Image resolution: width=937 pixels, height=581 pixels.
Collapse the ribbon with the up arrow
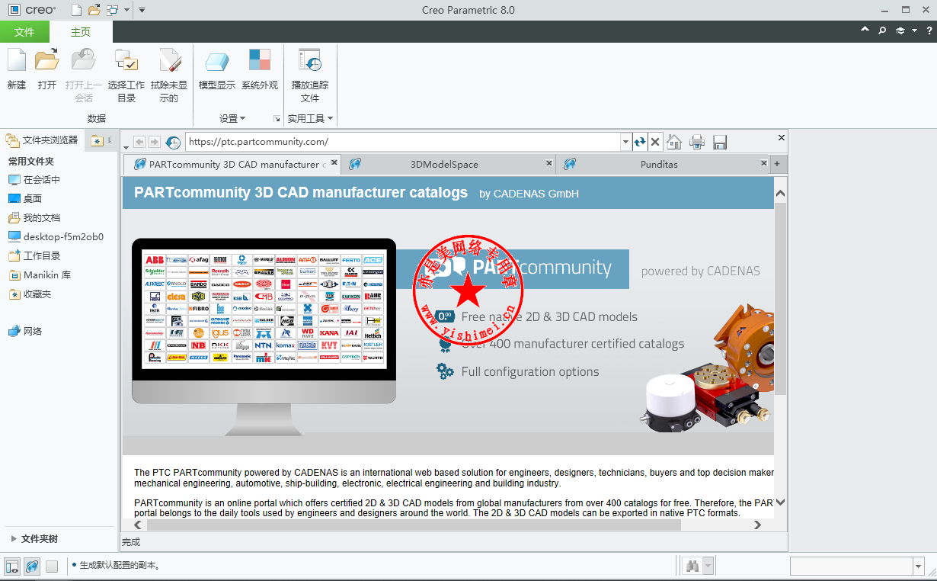point(865,30)
